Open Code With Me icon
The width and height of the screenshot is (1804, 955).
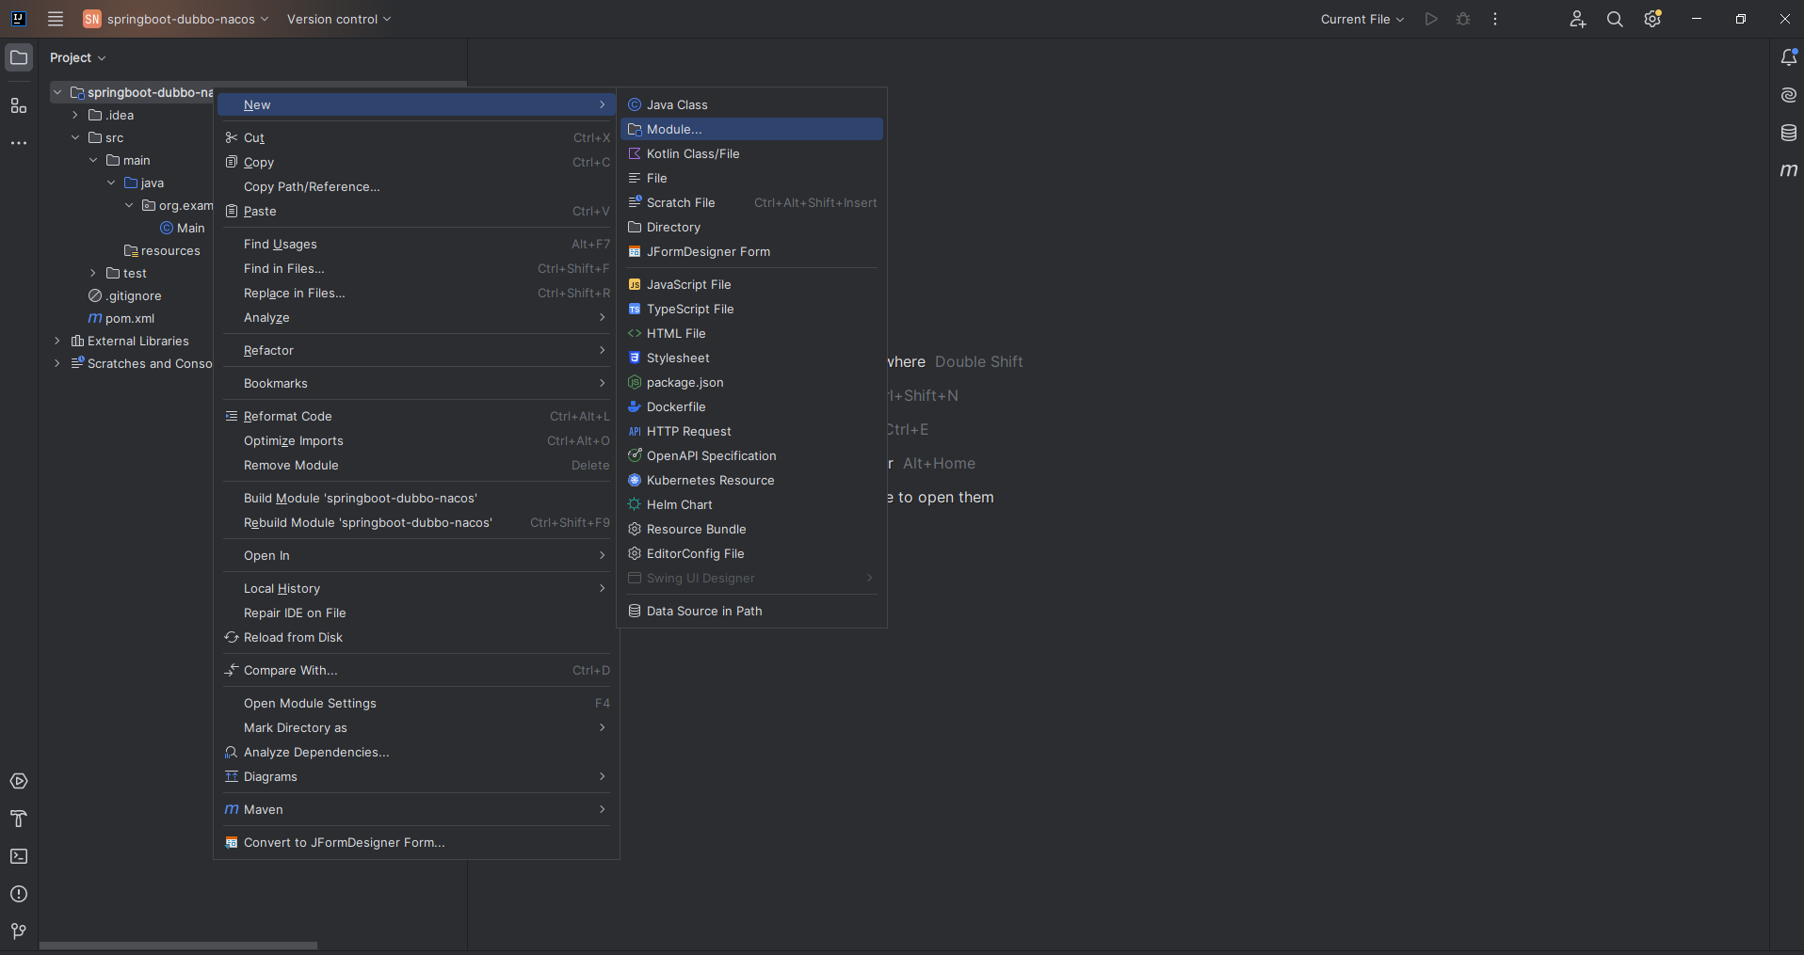1578,19
